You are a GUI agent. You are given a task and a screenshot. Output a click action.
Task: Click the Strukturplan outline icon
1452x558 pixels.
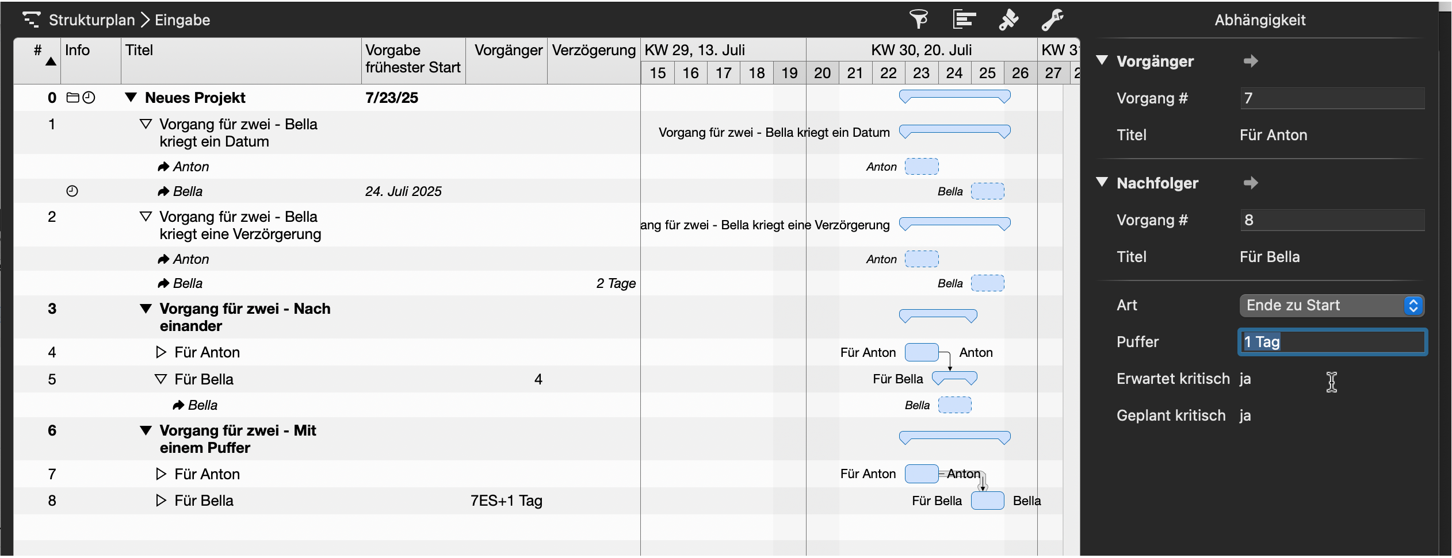(x=31, y=20)
